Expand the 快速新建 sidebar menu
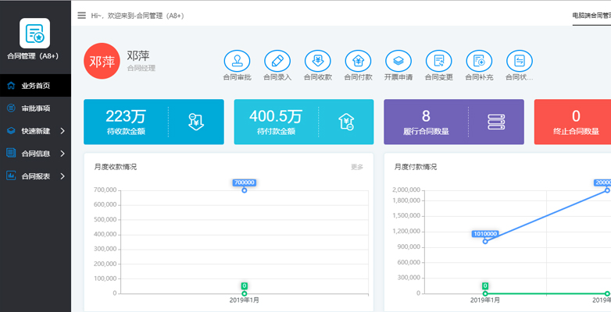This screenshot has width=611, height=312. tap(35, 130)
